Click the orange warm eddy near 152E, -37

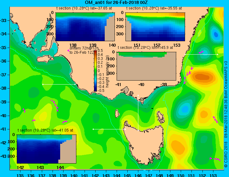203,77
